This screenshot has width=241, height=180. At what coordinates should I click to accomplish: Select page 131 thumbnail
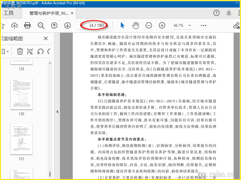(x=21, y=139)
